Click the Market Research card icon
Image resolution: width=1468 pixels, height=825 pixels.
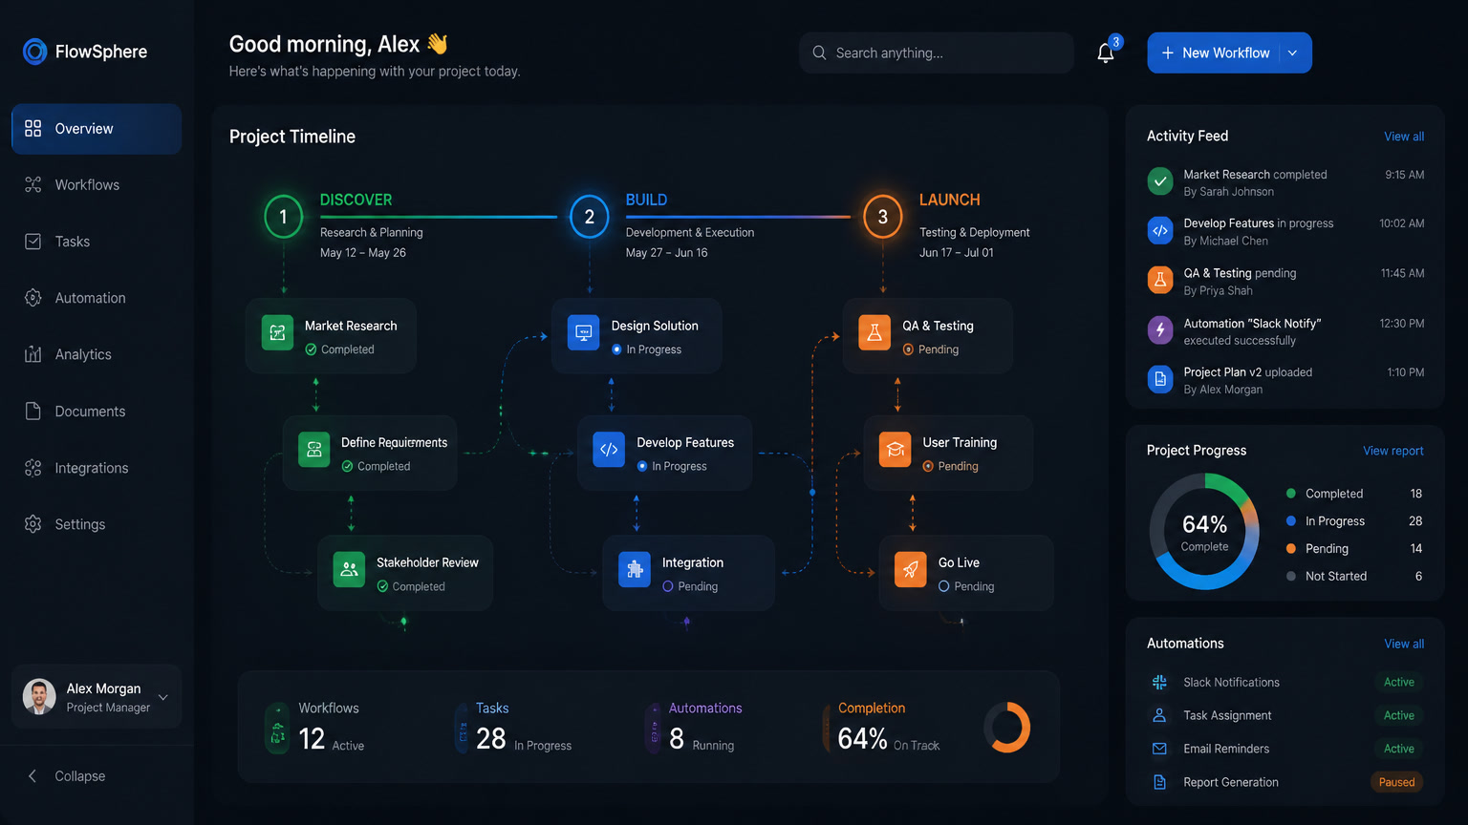tap(278, 333)
